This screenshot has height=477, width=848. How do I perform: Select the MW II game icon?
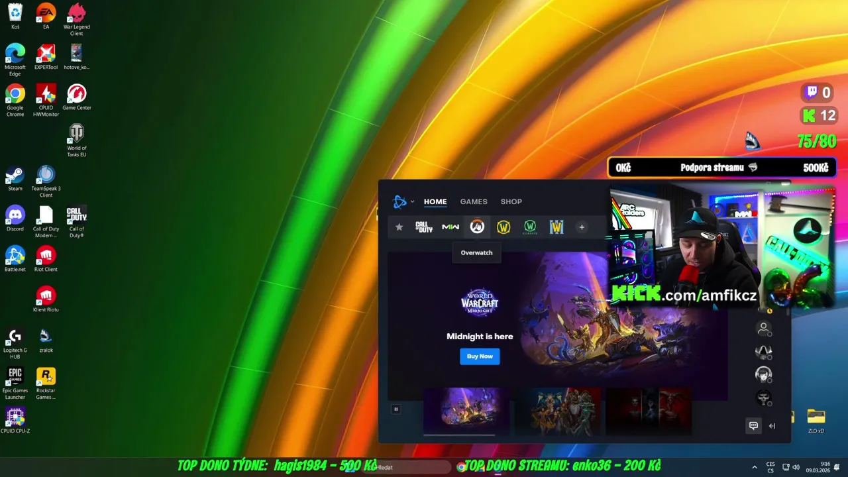click(x=450, y=227)
